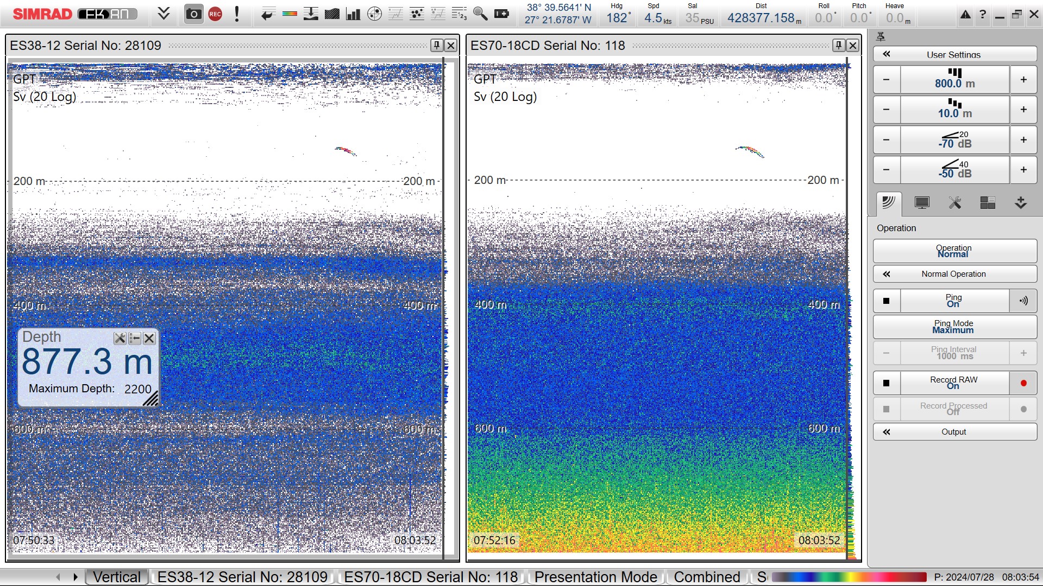Select the Vertical layout tab
The height and width of the screenshot is (586, 1043).
coord(117,577)
